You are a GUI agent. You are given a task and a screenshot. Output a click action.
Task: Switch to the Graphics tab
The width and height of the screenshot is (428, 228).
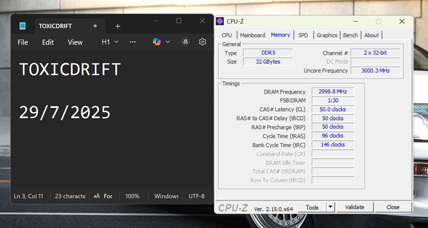[x=327, y=35]
